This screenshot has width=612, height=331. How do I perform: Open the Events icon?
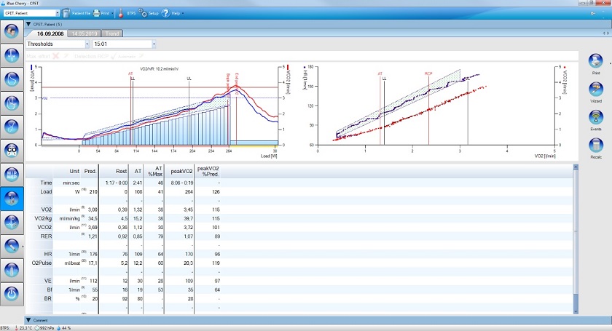(x=596, y=118)
